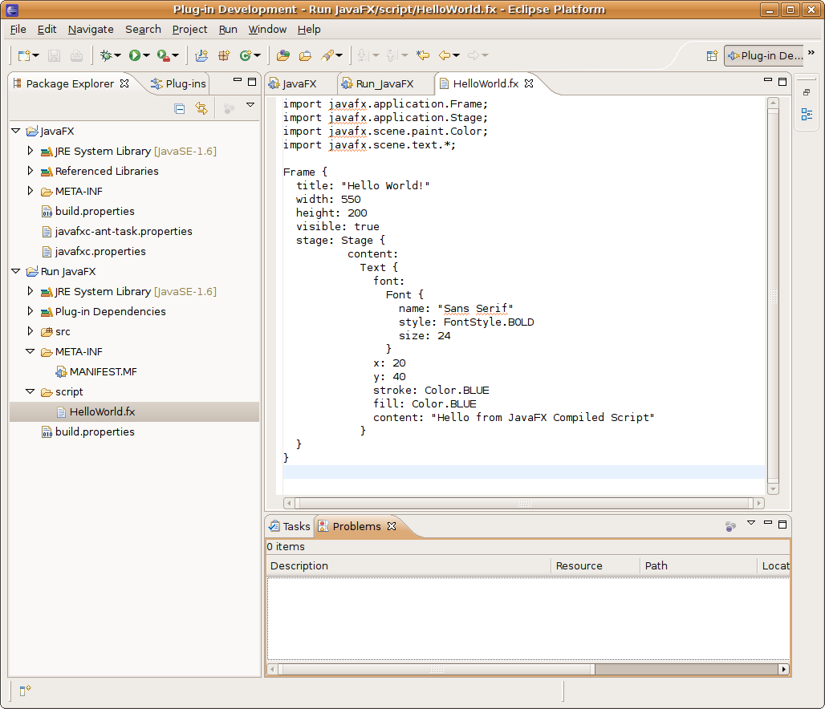The width and height of the screenshot is (825, 709).
Task: Click the Debug bug icon in toolbar
Action: point(105,55)
